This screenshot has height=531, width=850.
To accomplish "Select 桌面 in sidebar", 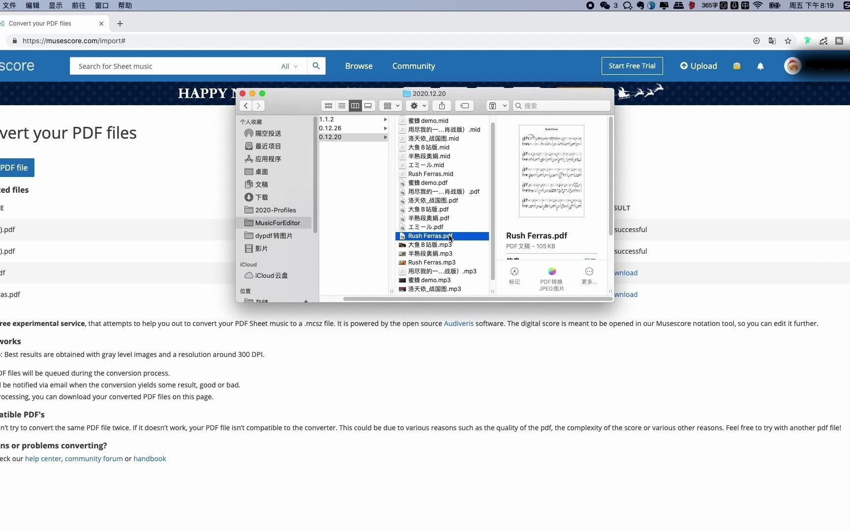I will [262, 172].
